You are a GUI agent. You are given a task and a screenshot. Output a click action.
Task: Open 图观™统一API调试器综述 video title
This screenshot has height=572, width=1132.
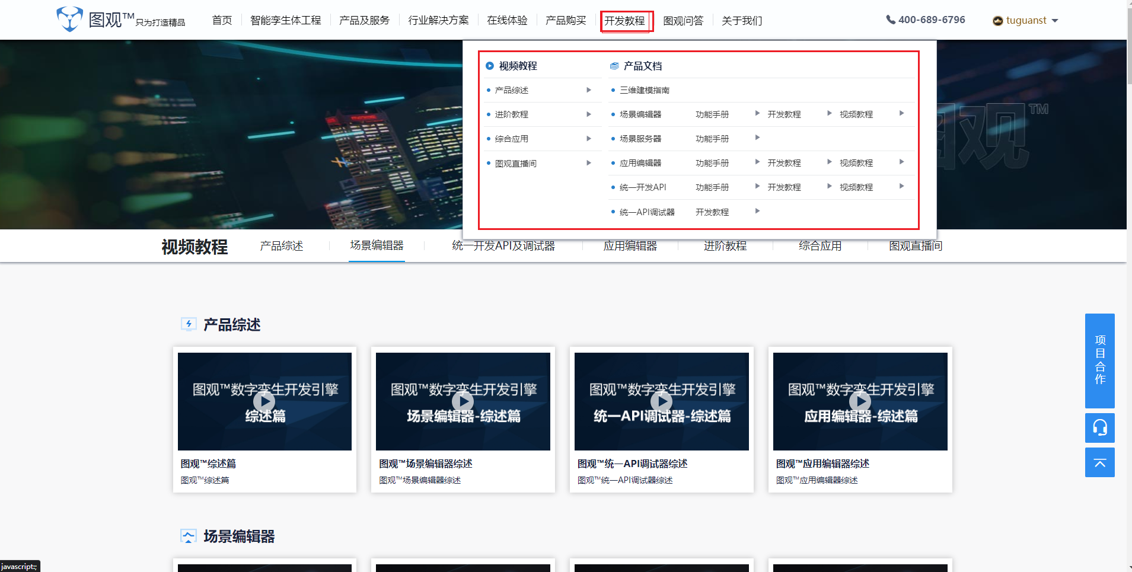(x=633, y=464)
